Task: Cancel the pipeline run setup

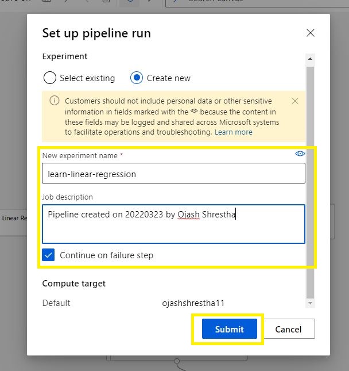Action: coord(288,329)
